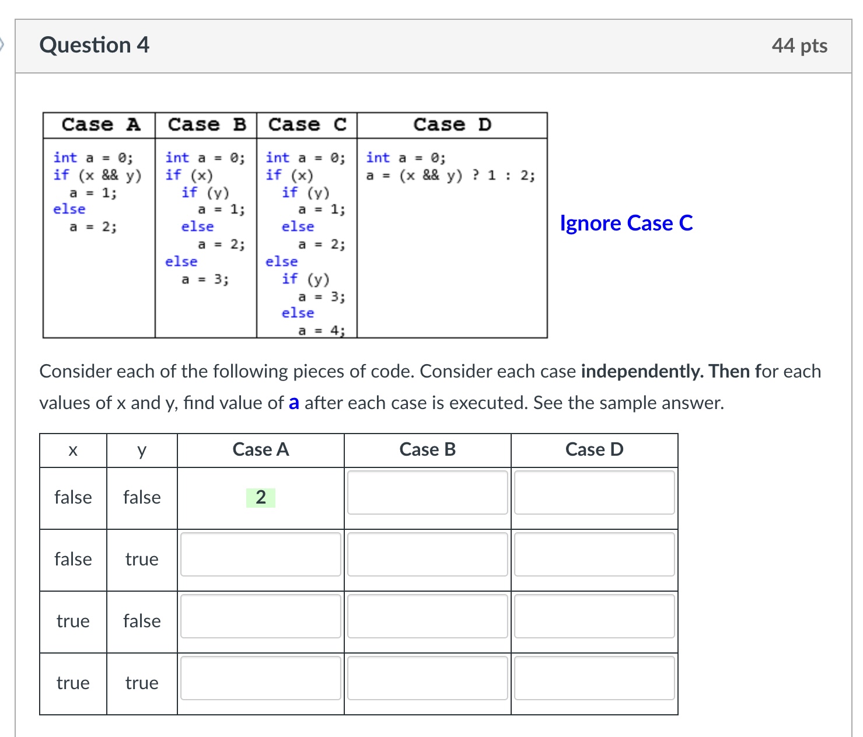Click the 44 pts label

[x=799, y=44]
